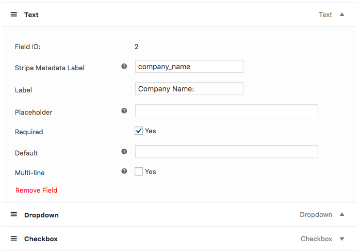The width and height of the screenshot is (360, 252).
Task: Uncheck the Required Yes checkbox
Action: pyautogui.click(x=139, y=131)
